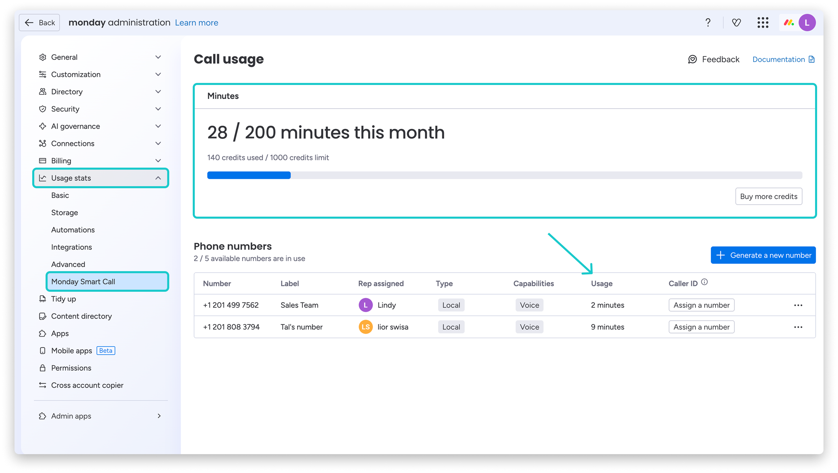Click the Mobile apps phone icon
The image size is (838, 473).
[x=43, y=350]
